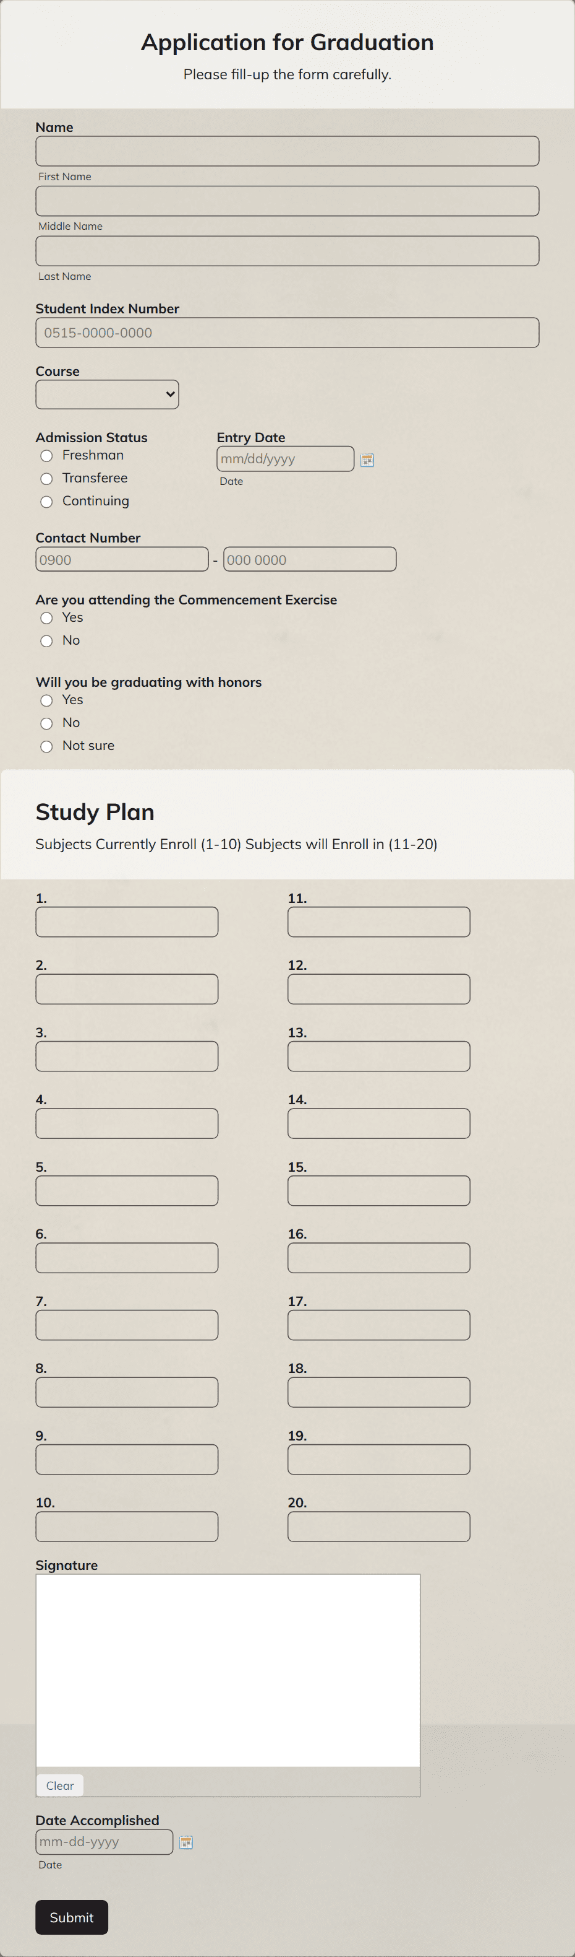Click the Student Index Number field
Viewport: 575px width, 1957px height.
tap(287, 332)
